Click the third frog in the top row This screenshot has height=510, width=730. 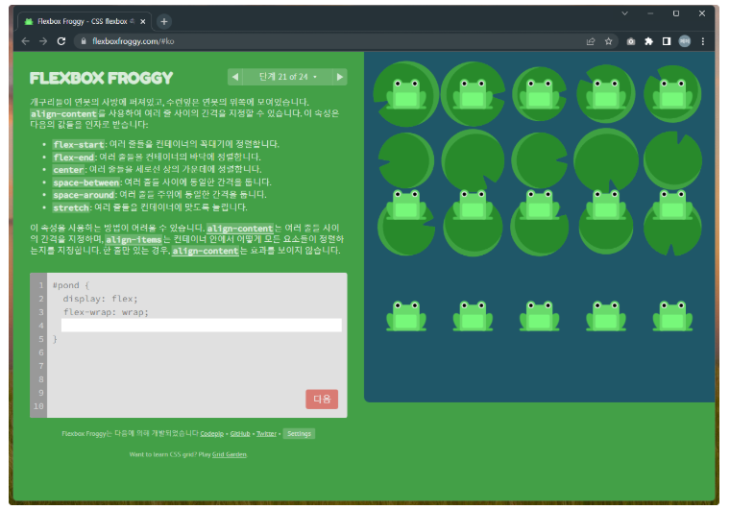point(540,93)
